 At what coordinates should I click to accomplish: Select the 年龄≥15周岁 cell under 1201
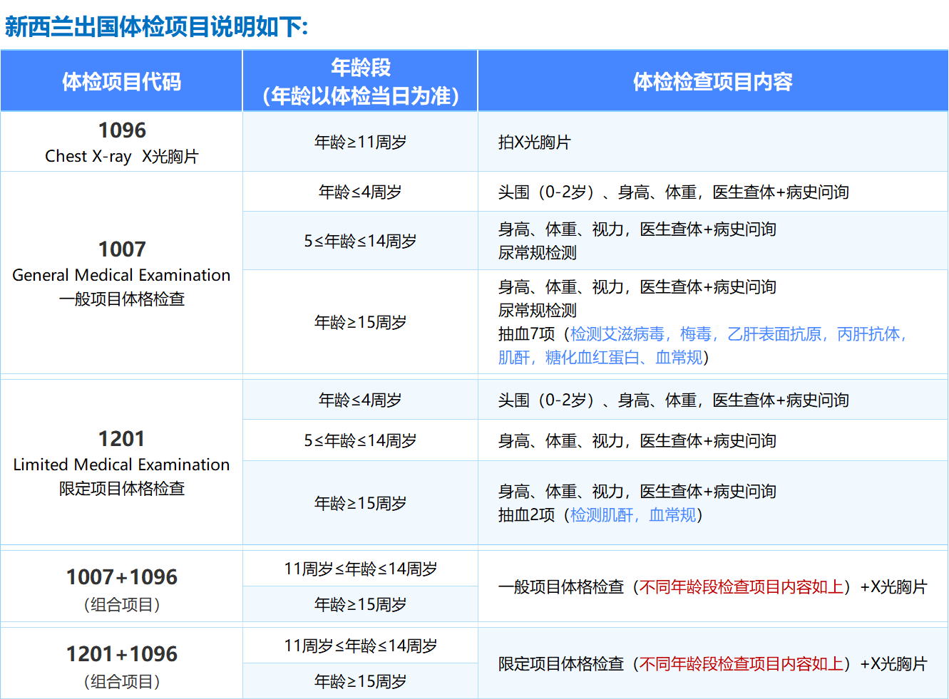360,503
